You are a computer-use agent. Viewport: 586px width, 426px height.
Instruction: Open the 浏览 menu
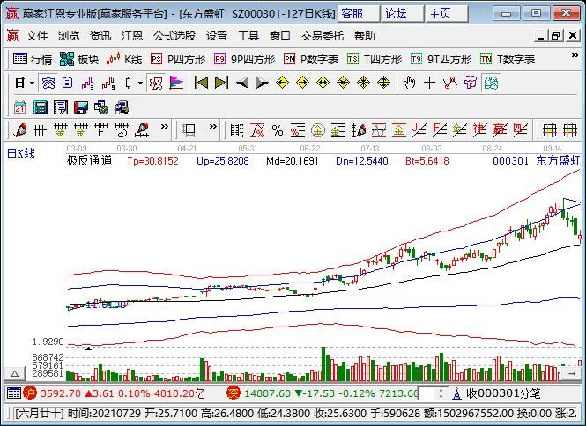[69, 36]
